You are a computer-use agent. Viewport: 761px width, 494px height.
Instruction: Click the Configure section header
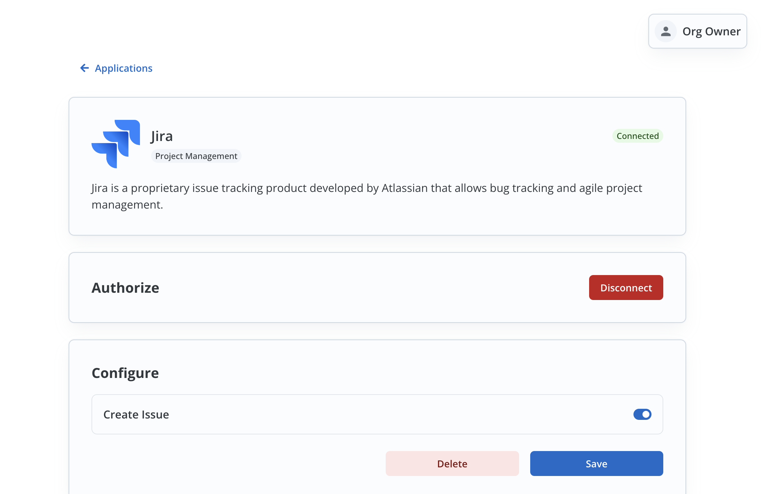click(125, 373)
